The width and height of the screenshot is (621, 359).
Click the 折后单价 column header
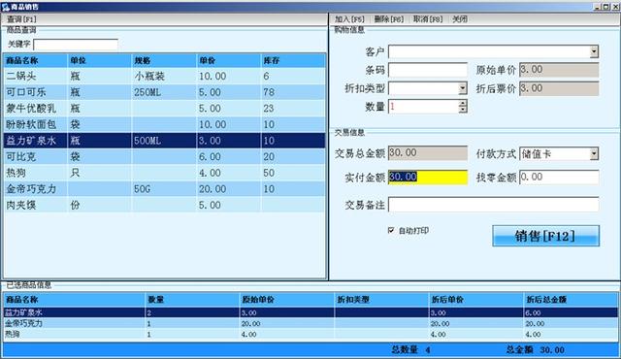click(476, 300)
